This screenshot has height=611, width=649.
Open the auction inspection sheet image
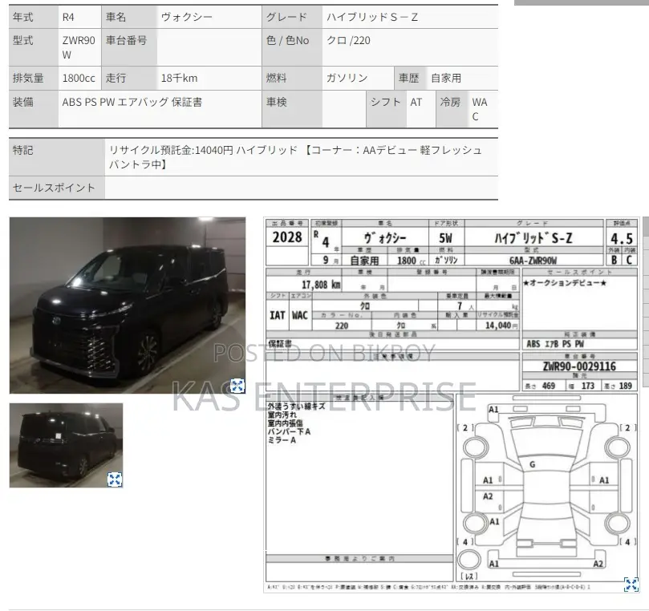pyautogui.click(x=452, y=405)
